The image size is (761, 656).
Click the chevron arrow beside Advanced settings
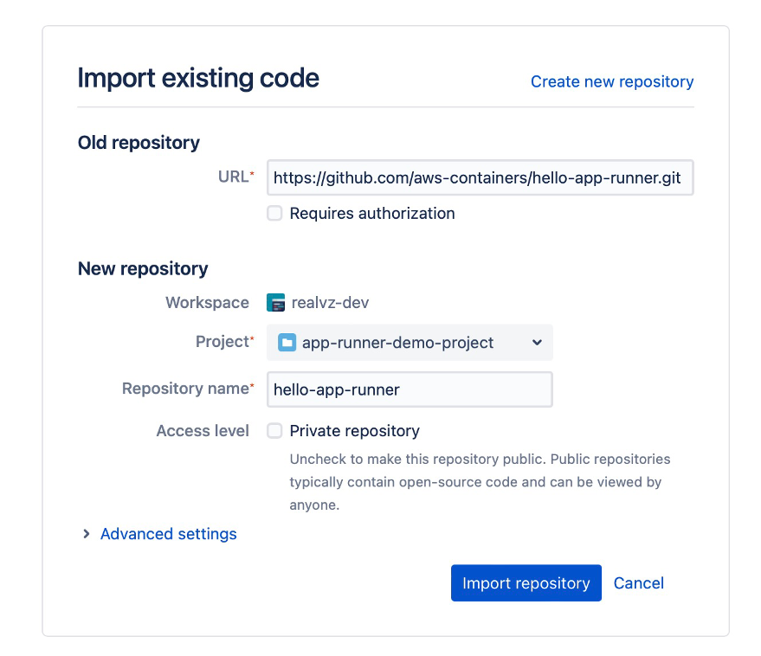point(86,534)
